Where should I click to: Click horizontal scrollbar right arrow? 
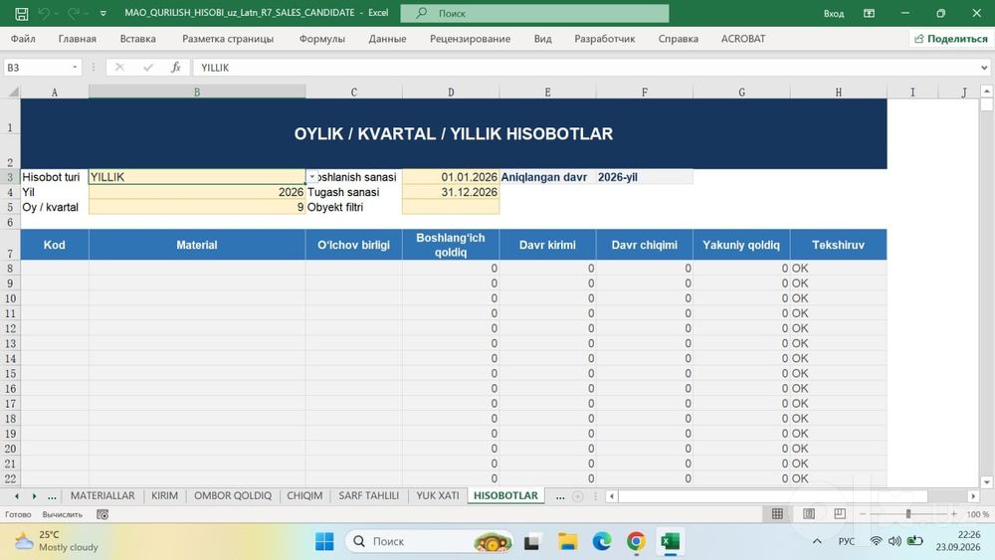point(973,496)
